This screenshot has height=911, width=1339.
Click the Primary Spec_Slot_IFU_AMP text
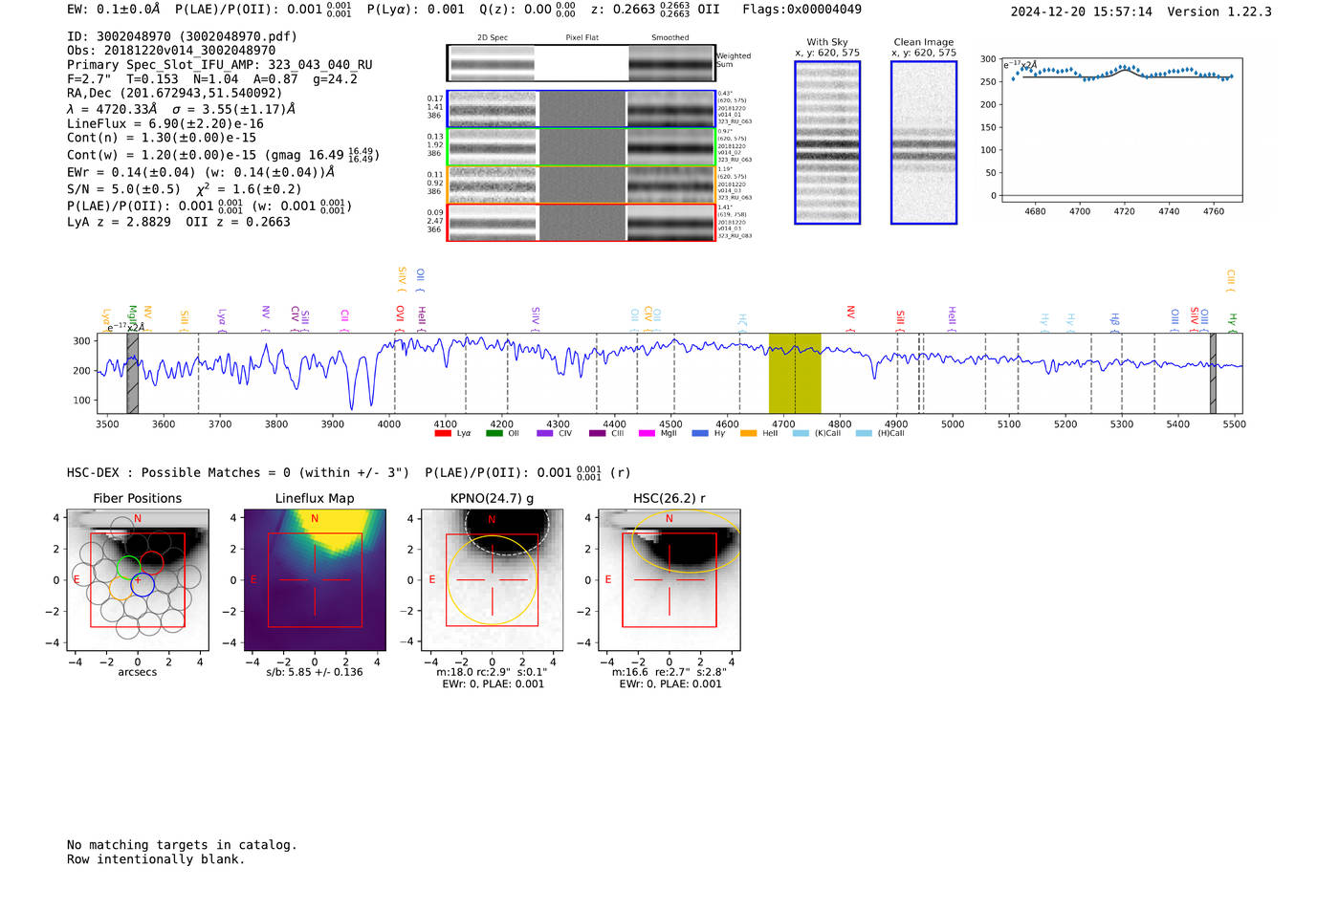click(220, 65)
